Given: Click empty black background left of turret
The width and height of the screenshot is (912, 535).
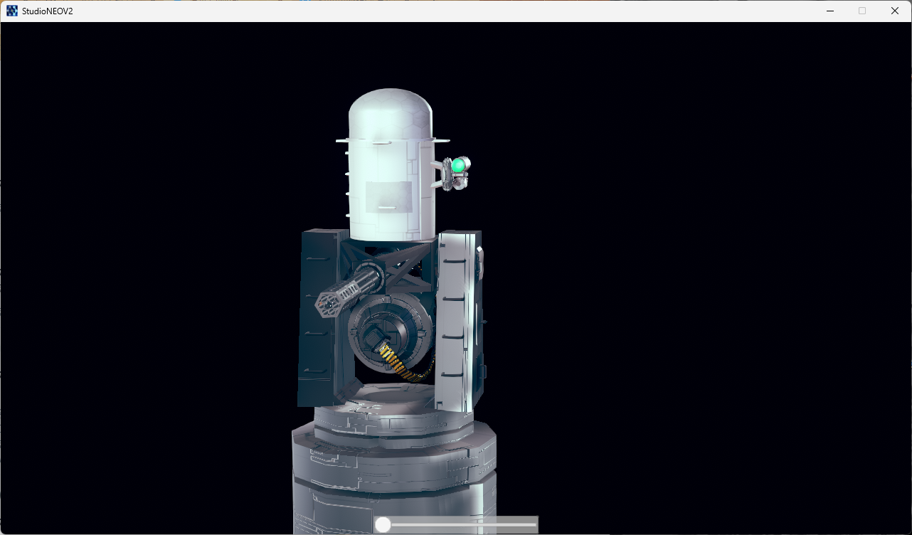Looking at the screenshot, I should (x=142, y=285).
